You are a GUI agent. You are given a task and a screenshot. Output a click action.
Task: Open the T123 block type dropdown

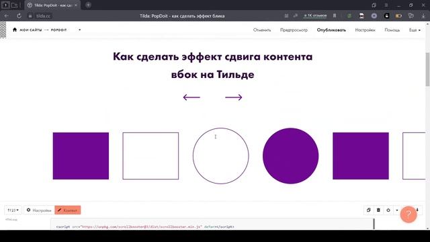pyautogui.click(x=13, y=210)
